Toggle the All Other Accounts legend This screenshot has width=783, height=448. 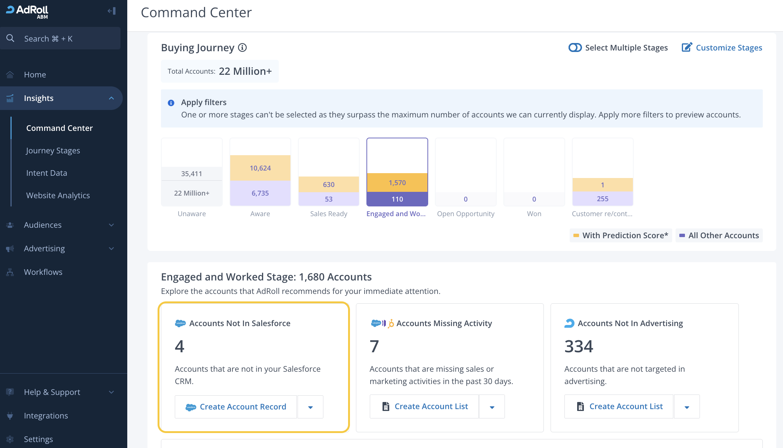tap(719, 236)
